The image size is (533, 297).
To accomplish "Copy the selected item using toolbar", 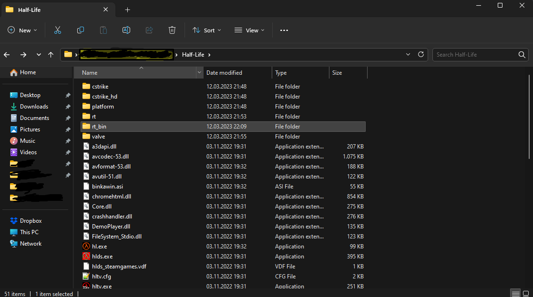I will pyautogui.click(x=81, y=30).
